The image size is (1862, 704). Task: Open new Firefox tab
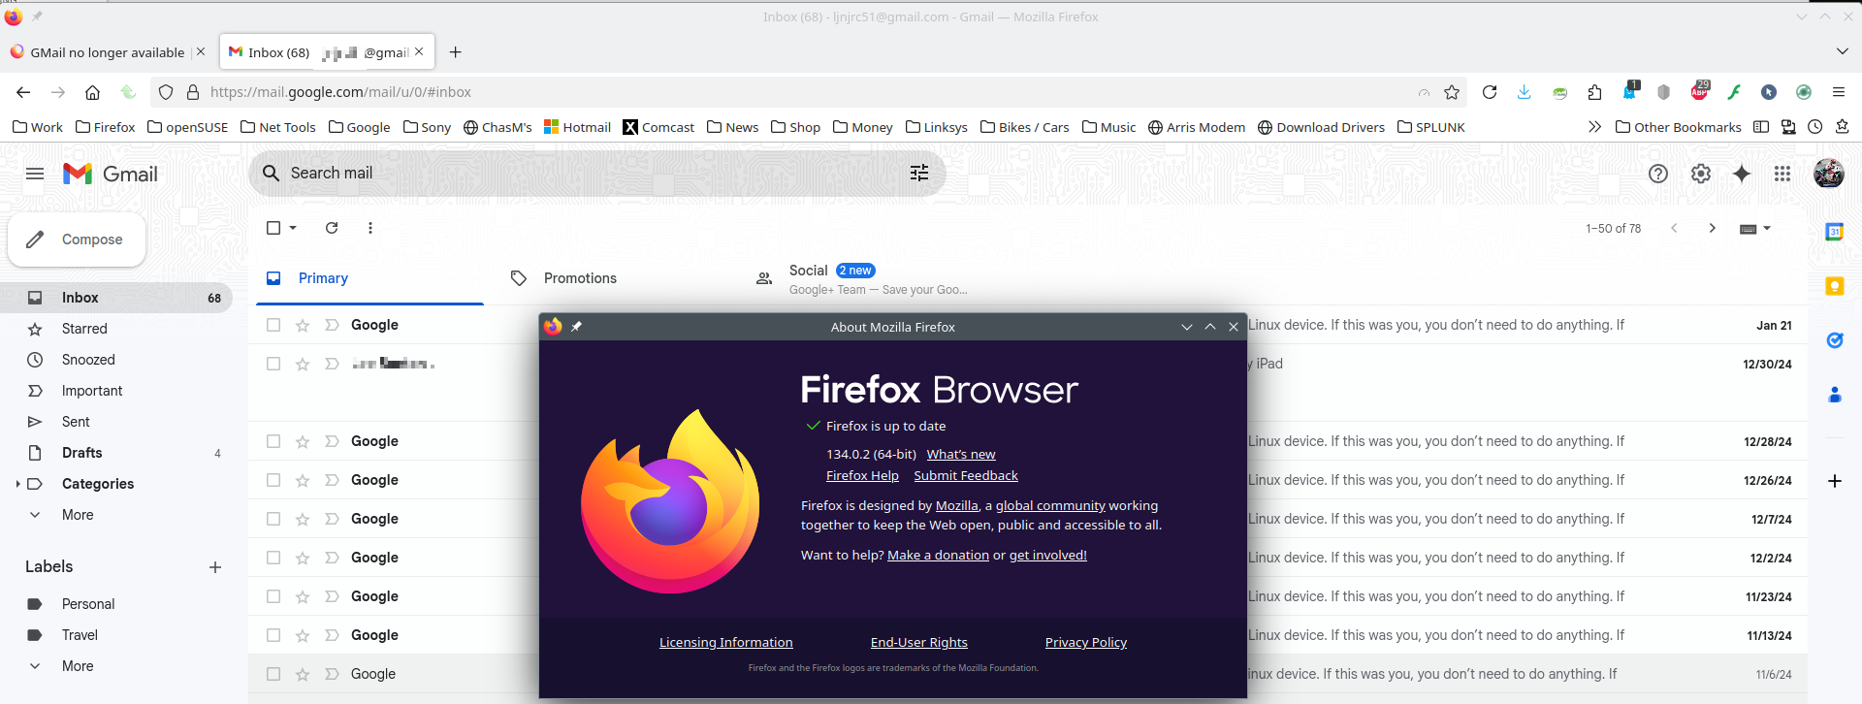pyautogui.click(x=456, y=52)
